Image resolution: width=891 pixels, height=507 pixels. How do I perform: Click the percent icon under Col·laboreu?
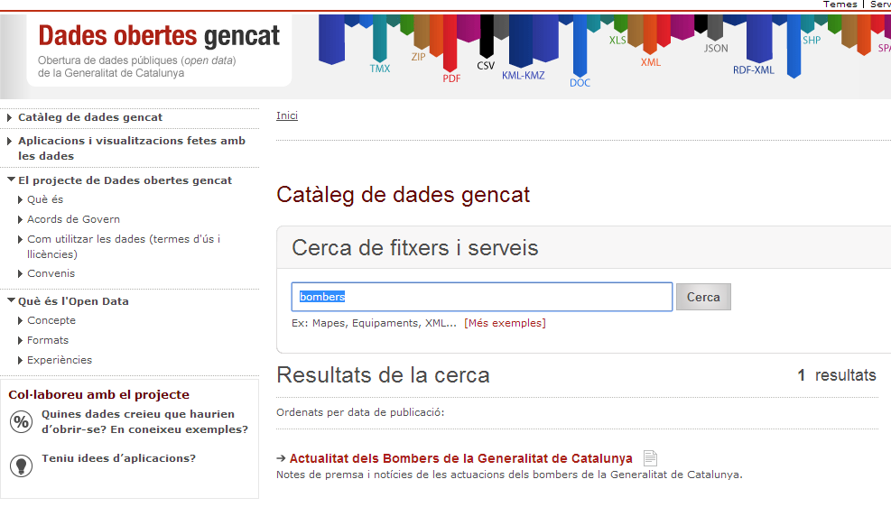21,422
